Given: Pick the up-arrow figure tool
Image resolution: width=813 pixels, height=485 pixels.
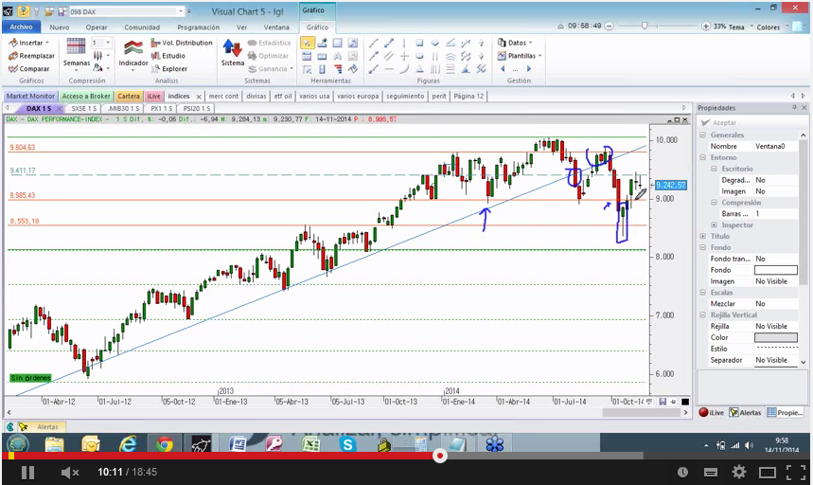Looking at the screenshot, I should coord(481,43).
